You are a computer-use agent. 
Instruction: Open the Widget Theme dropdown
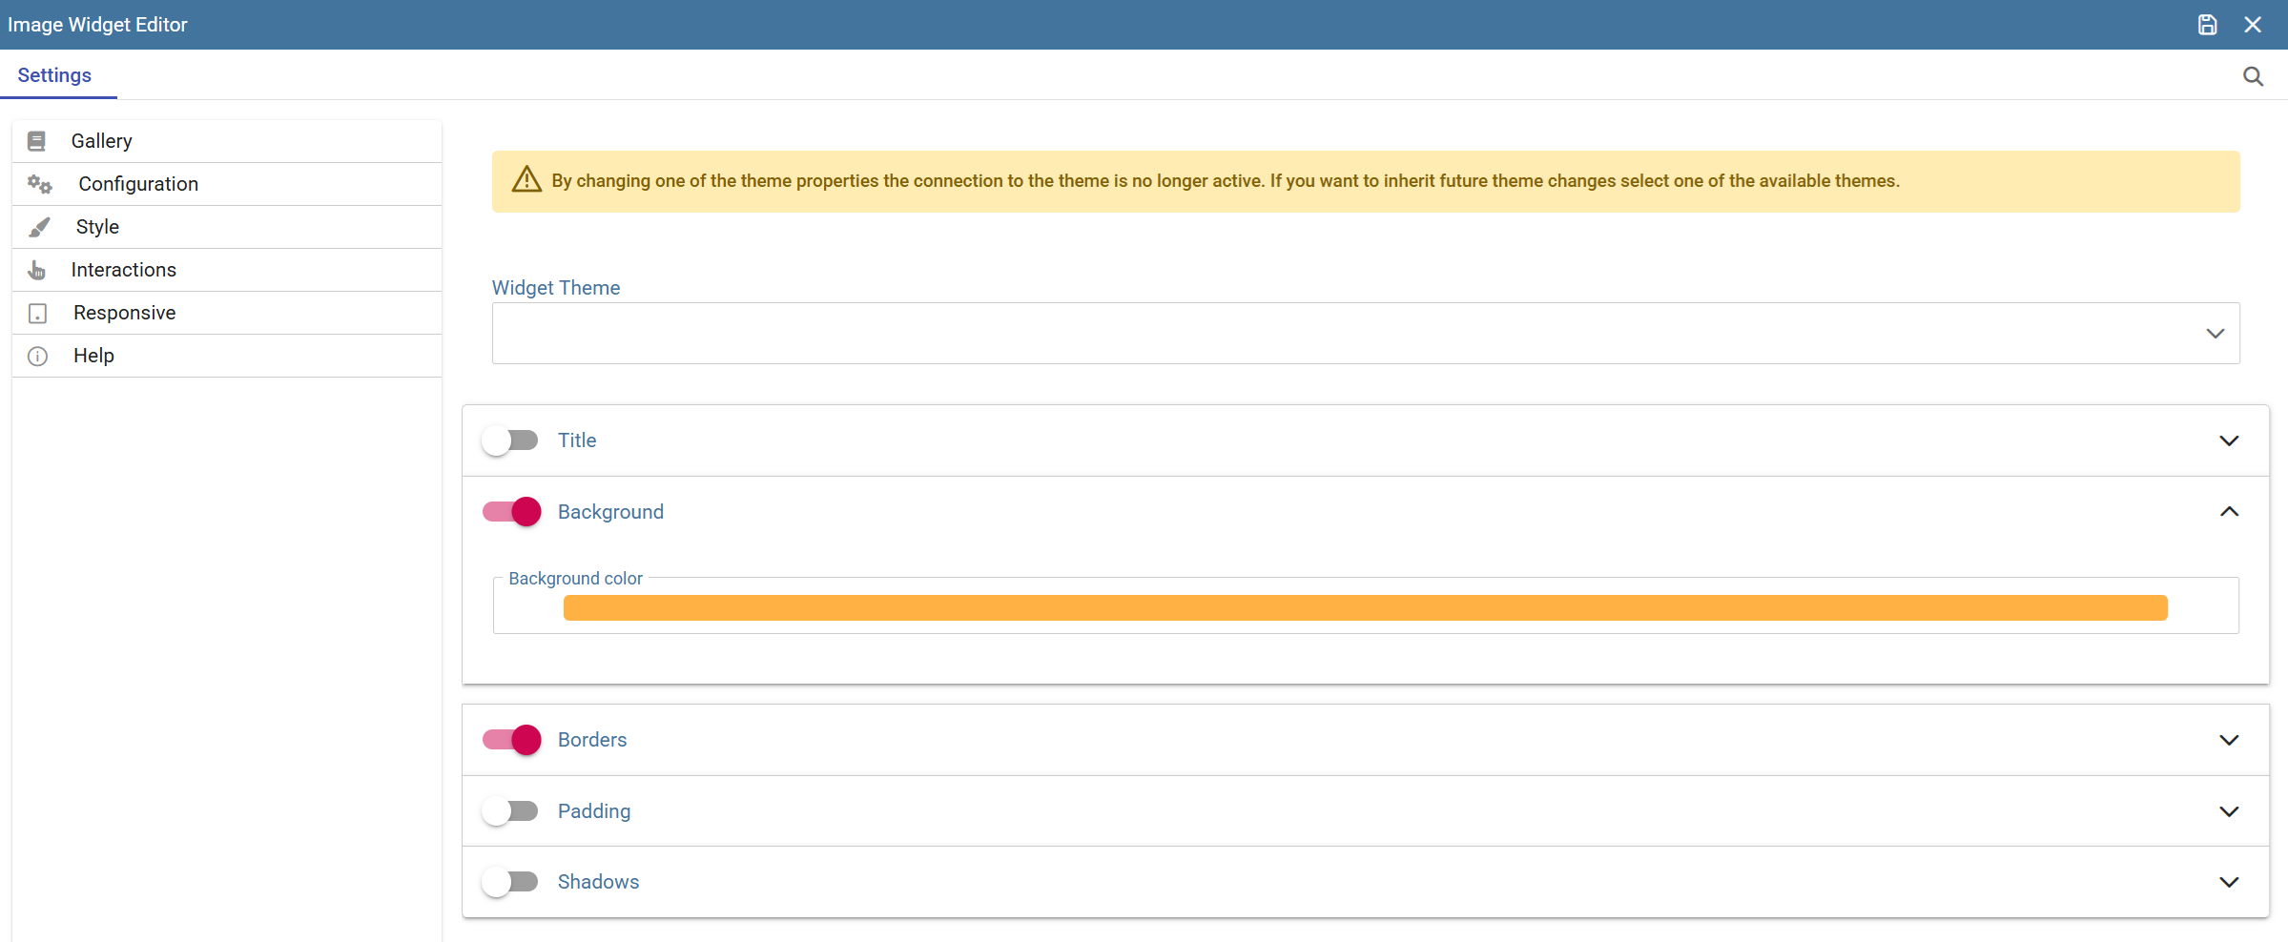point(1366,334)
